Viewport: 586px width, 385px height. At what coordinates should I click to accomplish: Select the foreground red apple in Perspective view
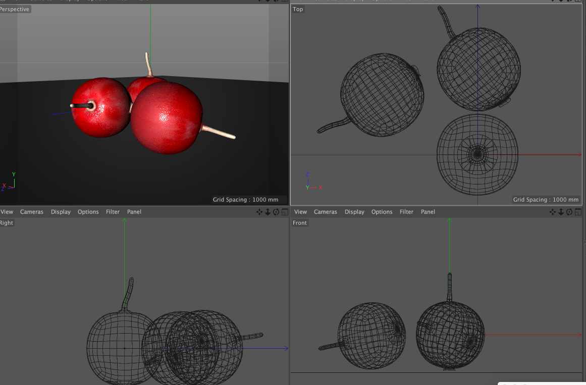167,118
